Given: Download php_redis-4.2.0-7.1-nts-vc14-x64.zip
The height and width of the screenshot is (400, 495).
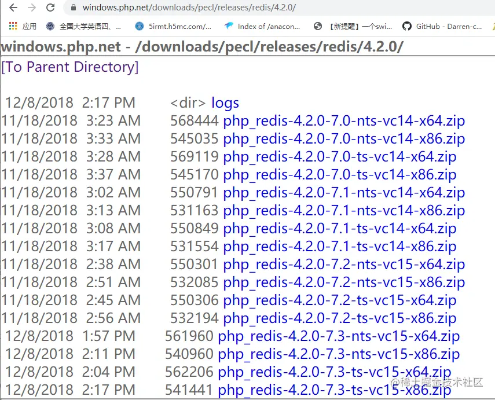Looking at the screenshot, I should coord(344,193).
